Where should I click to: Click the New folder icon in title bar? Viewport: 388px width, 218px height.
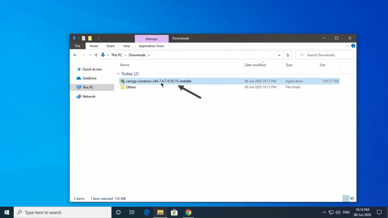tap(90, 38)
